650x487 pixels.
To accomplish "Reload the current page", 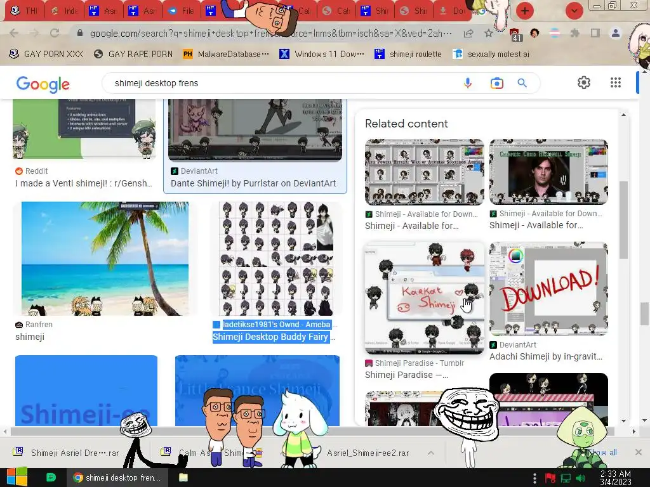I will click(x=55, y=33).
